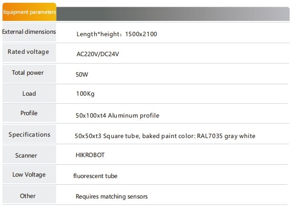Select the Low Voltage label cell
This screenshot has width=293, height=209.
[29, 174]
